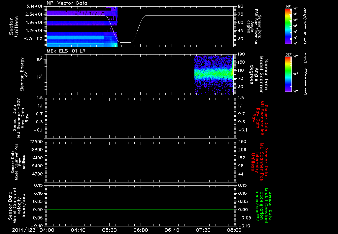338x234 pixels.
Task: Click the 05:20 time axis label
Action: point(109,230)
